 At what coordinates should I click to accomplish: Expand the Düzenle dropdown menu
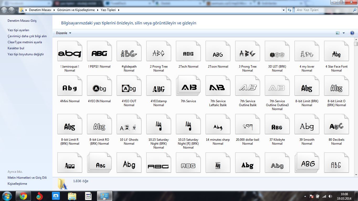pyautogui.click(x=63, y=33)
